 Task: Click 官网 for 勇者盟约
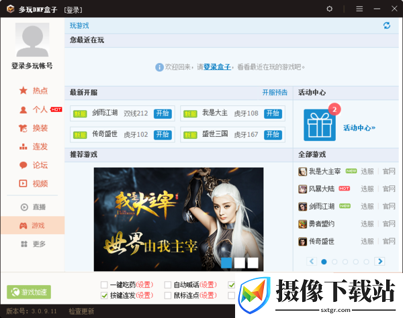tap(389, 224)
